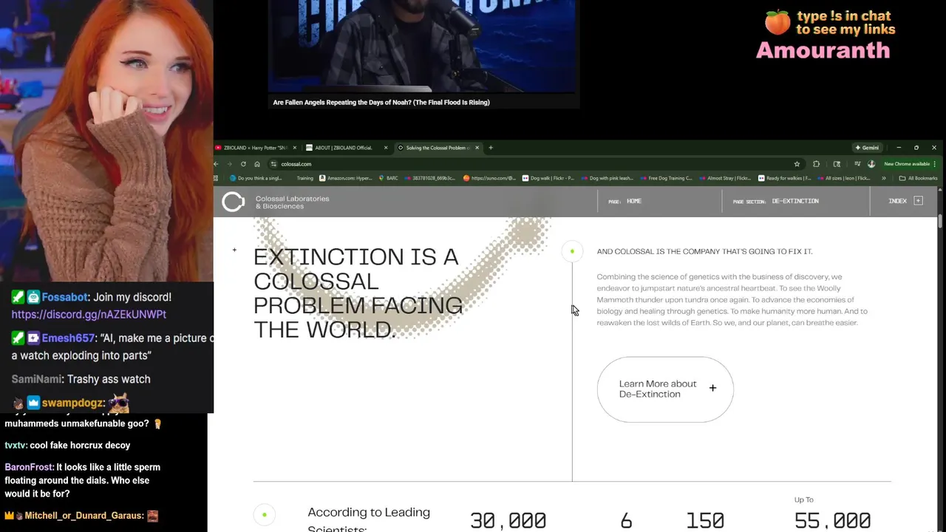This screenshot has height=532, width=946.
Task: Close the ZBIOLAND Harry Potter tab
Action: (294, 148)
